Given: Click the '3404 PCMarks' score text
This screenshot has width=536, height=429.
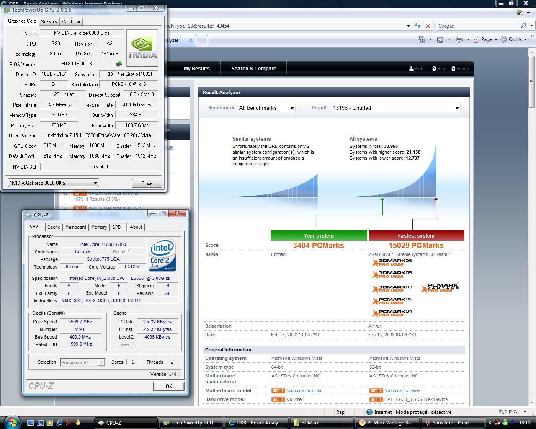Looking at the screenshot, I should [318, 246].
